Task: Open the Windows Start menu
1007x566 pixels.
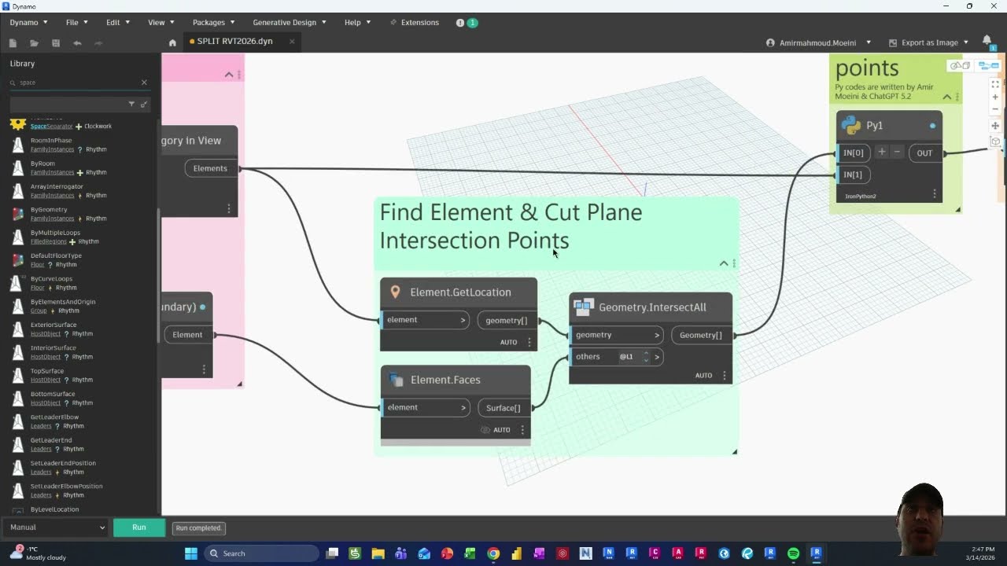Action: (x=191, y=553)
